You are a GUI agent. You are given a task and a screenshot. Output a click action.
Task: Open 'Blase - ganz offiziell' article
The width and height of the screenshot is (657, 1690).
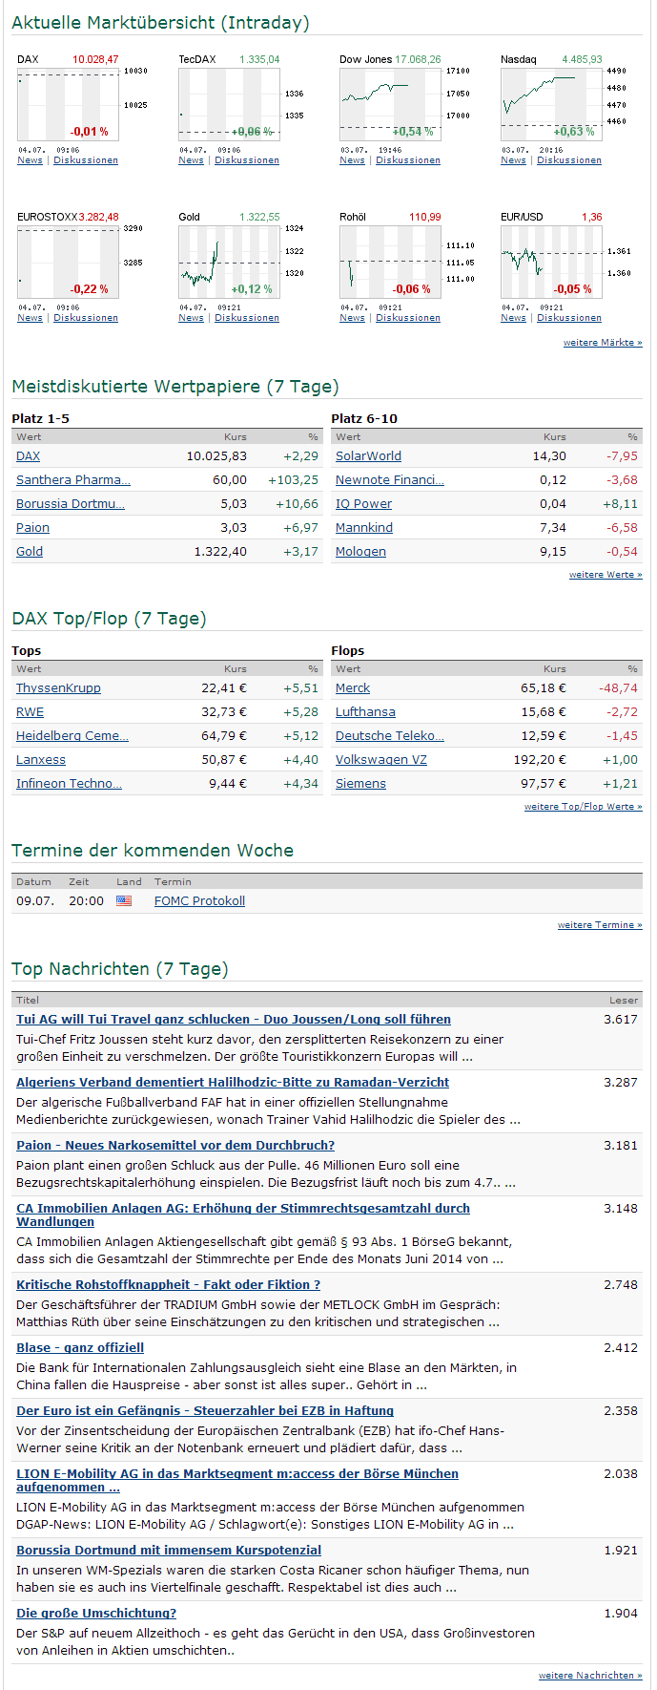(80, 1348)
